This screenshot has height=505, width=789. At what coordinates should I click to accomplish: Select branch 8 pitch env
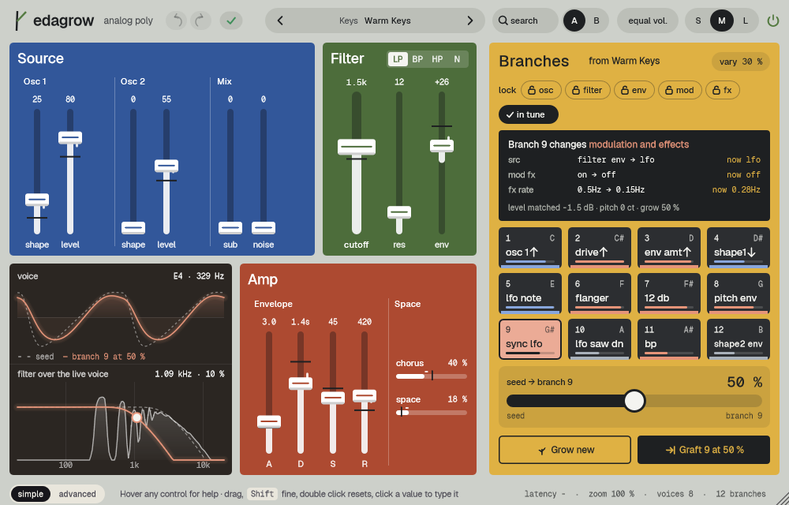(739, 294)
